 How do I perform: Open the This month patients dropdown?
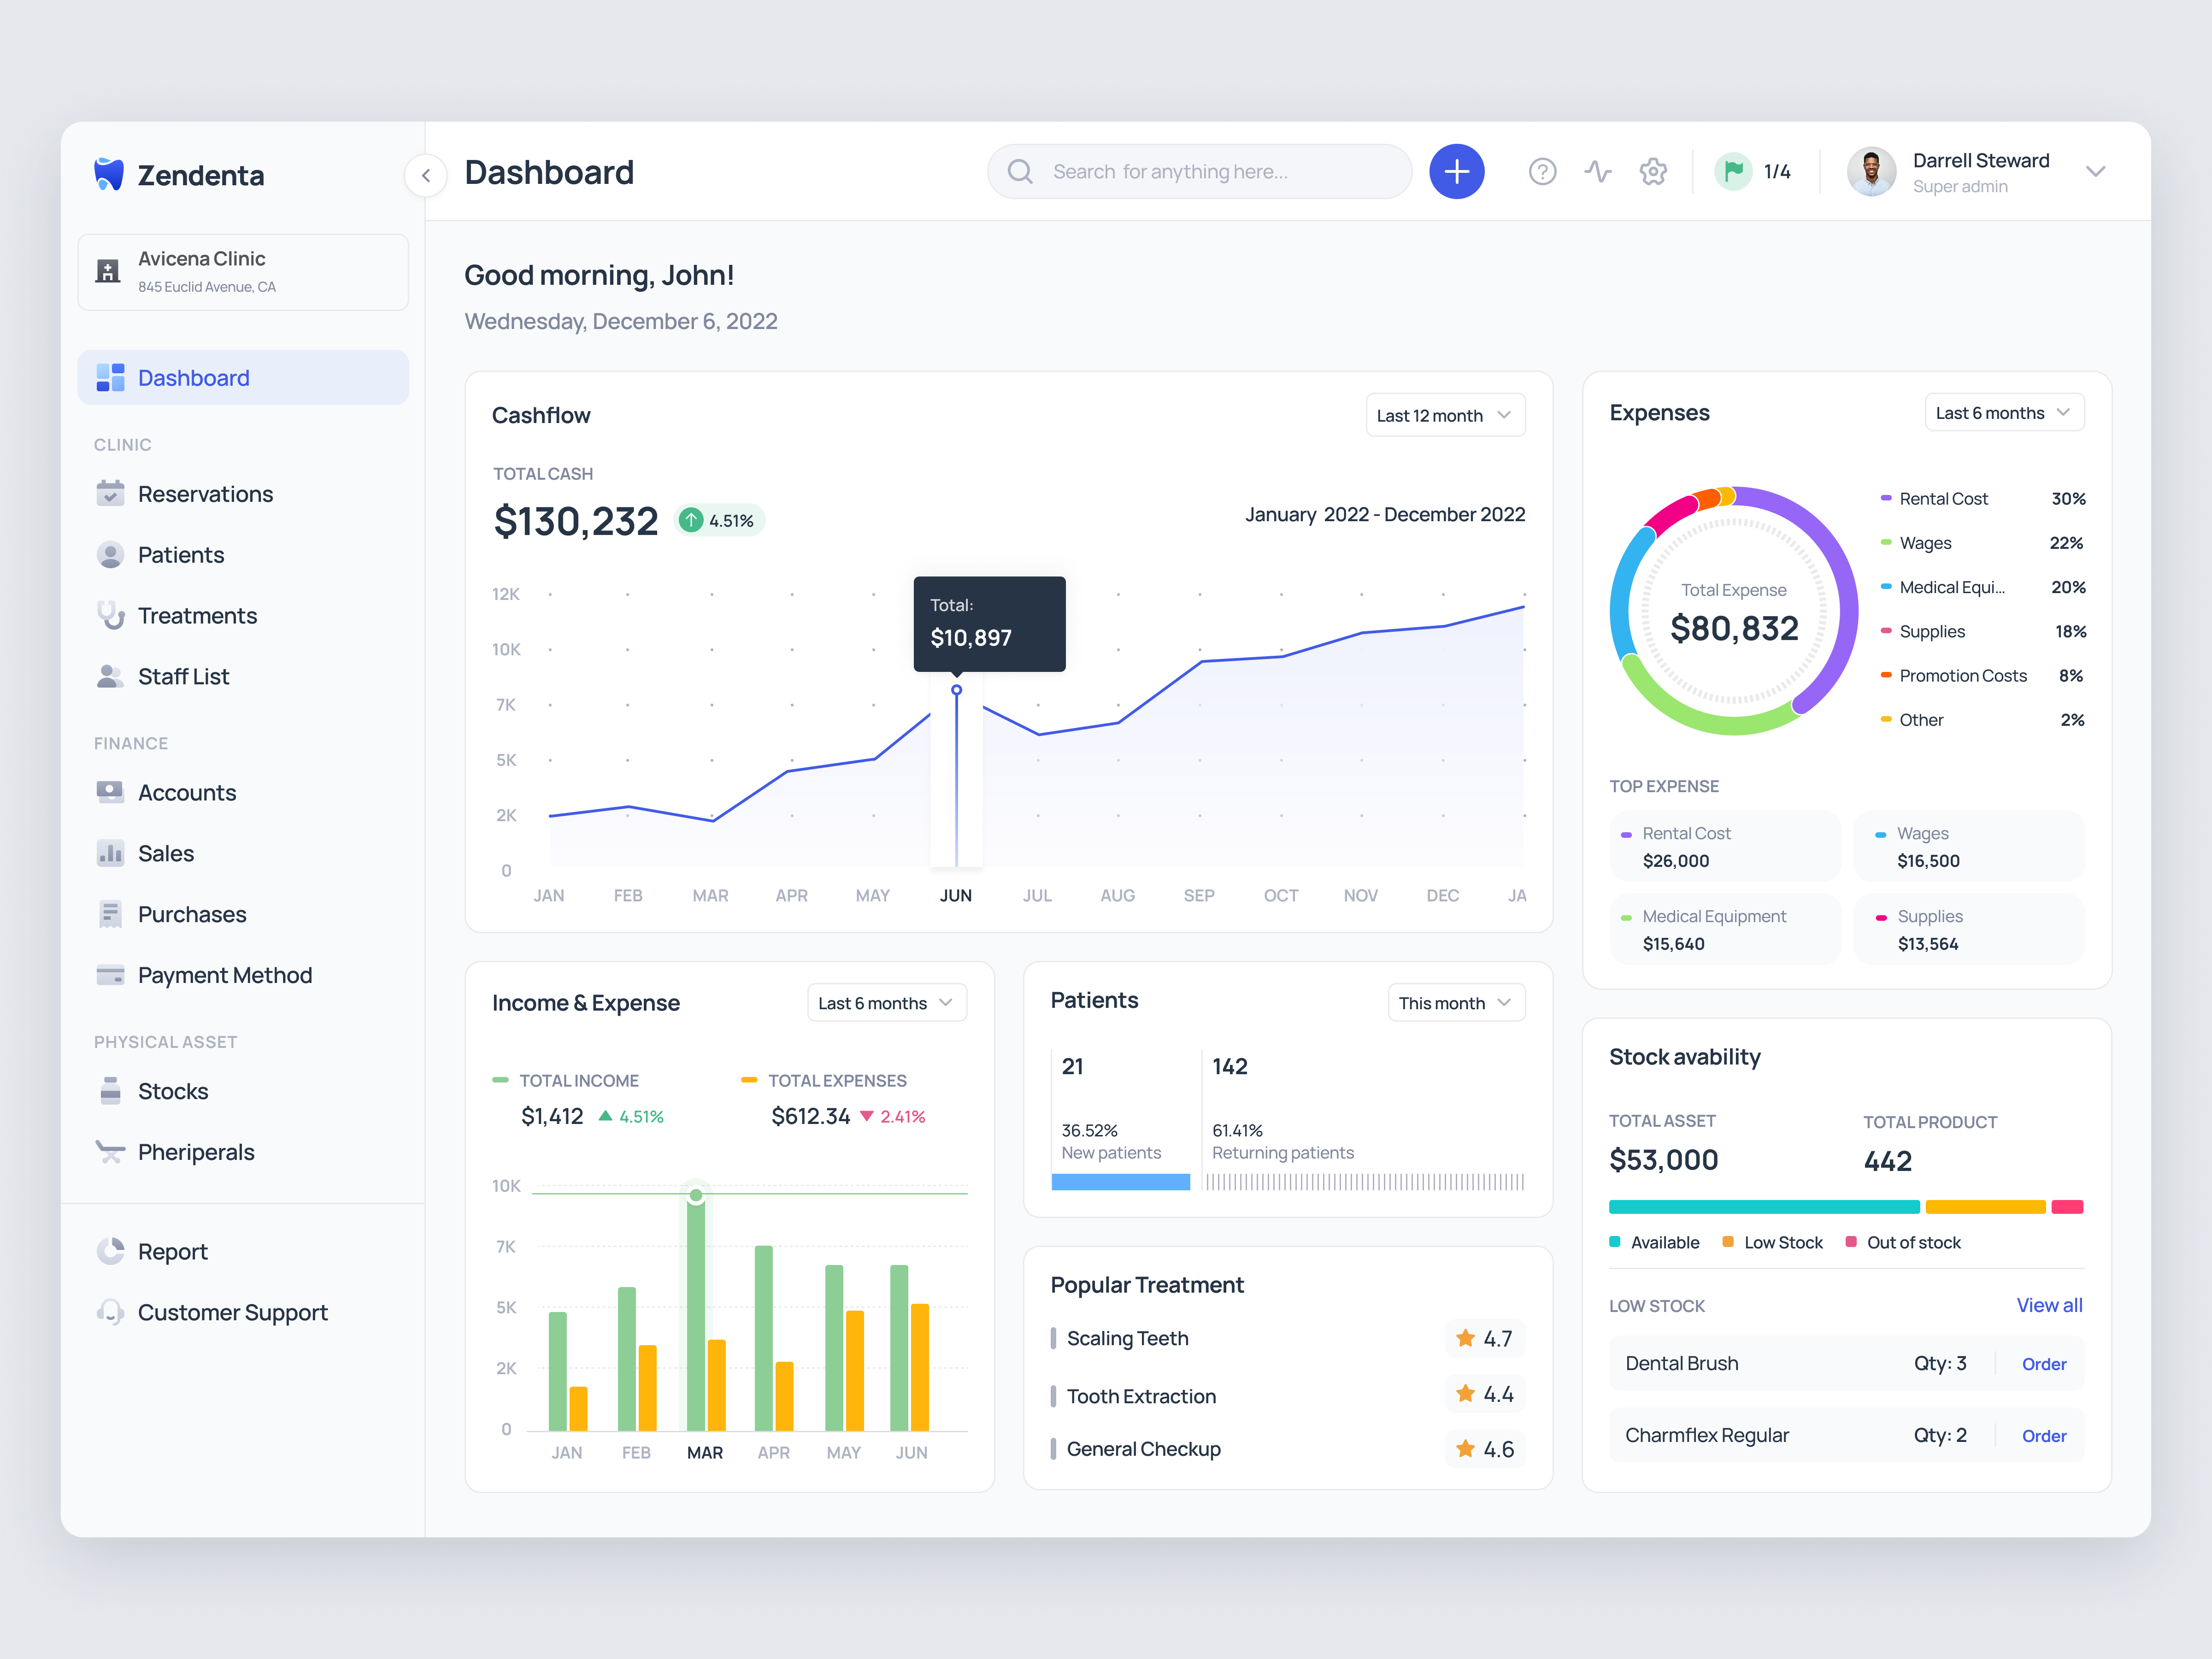pyautogui.click(x=1456, y=1002)
